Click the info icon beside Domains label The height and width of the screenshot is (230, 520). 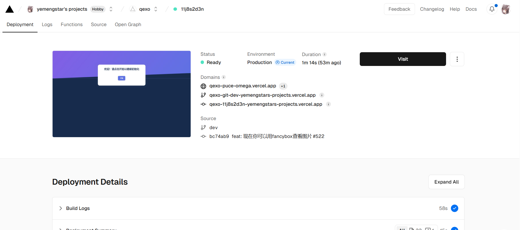tap(224, 77)
